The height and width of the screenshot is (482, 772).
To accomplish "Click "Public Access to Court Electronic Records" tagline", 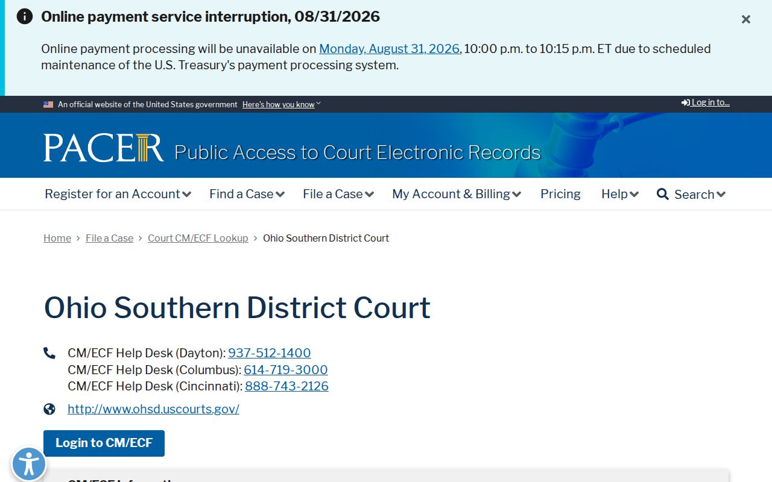I will pos(358,152).
